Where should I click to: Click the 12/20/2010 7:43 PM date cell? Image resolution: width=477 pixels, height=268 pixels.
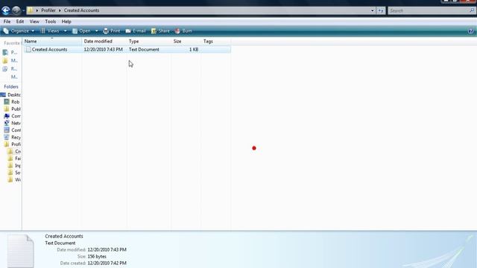103,50
